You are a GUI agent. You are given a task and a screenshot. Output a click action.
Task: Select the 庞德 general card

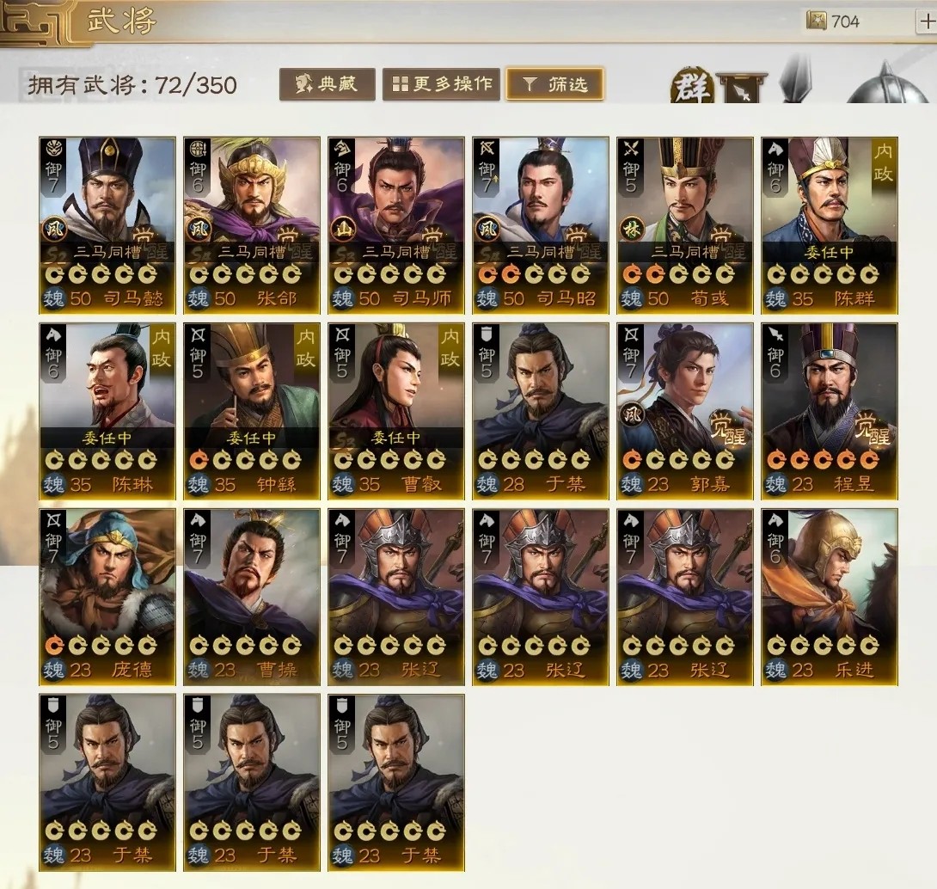(107, 597)
